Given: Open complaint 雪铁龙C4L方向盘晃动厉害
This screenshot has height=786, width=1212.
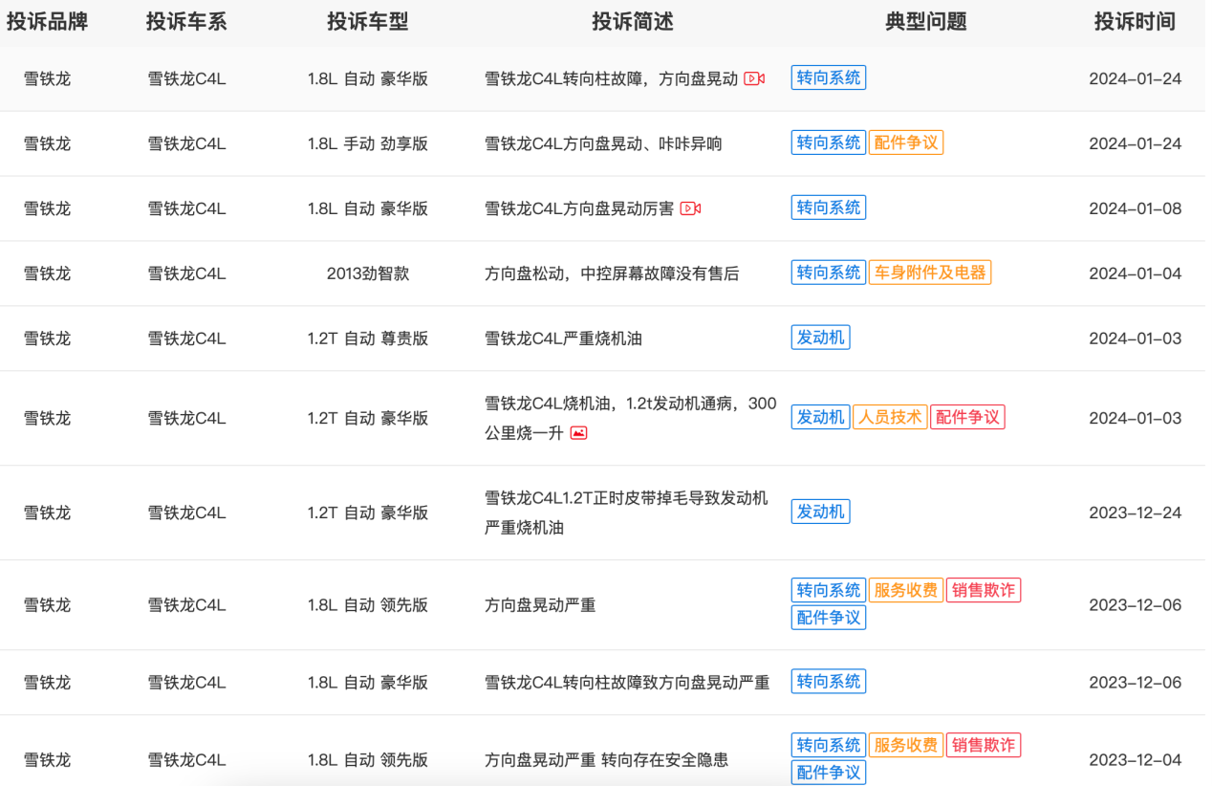Looking at the screenshot, I should [x=579, y=208].
